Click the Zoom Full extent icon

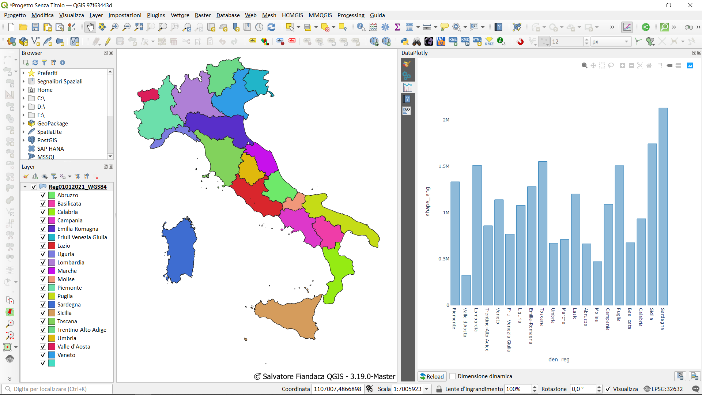tap(139, 27)
